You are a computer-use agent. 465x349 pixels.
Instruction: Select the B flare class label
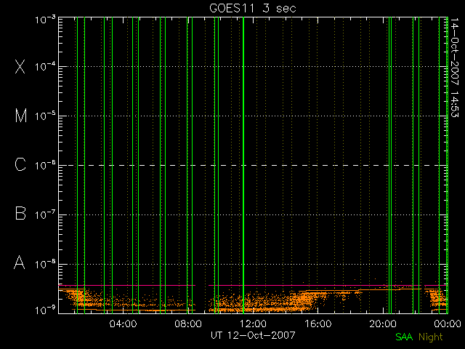(x=20, y=213)
